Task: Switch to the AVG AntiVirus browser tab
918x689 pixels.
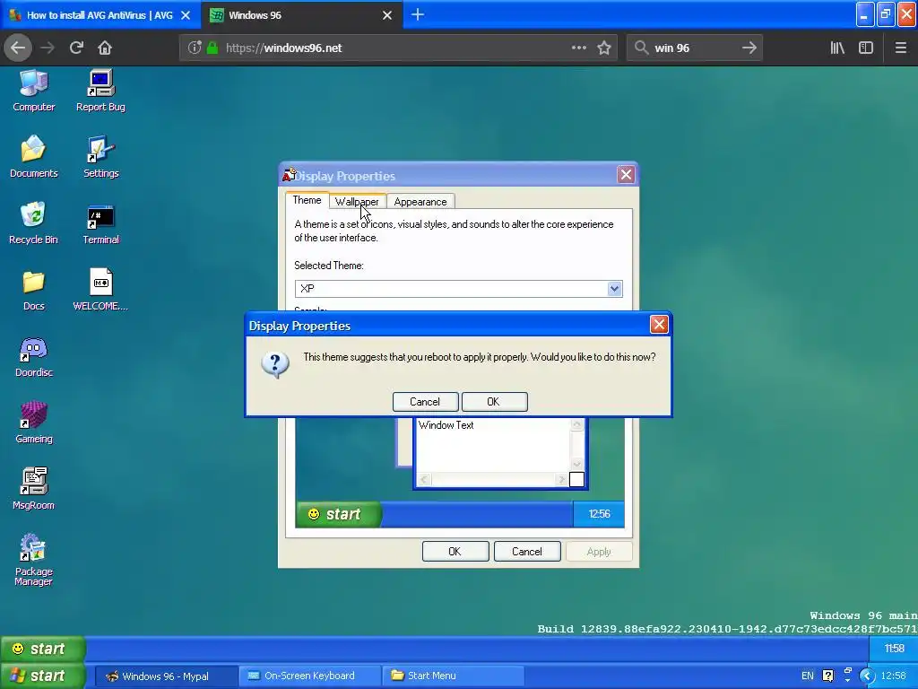Action: pyautogui.click(x=100, y=15)
